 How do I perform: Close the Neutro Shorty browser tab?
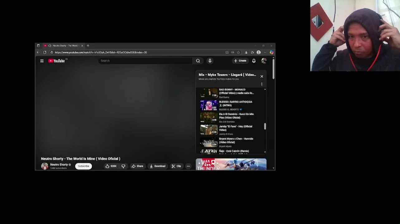pos(82,46)
